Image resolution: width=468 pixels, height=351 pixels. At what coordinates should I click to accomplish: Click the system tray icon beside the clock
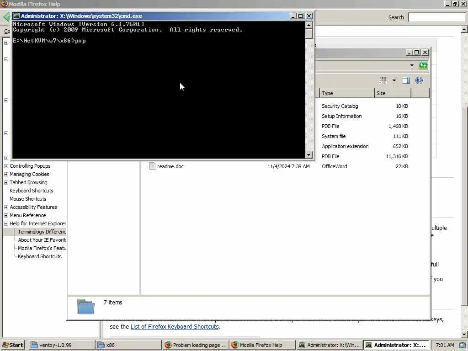[463, 345]
